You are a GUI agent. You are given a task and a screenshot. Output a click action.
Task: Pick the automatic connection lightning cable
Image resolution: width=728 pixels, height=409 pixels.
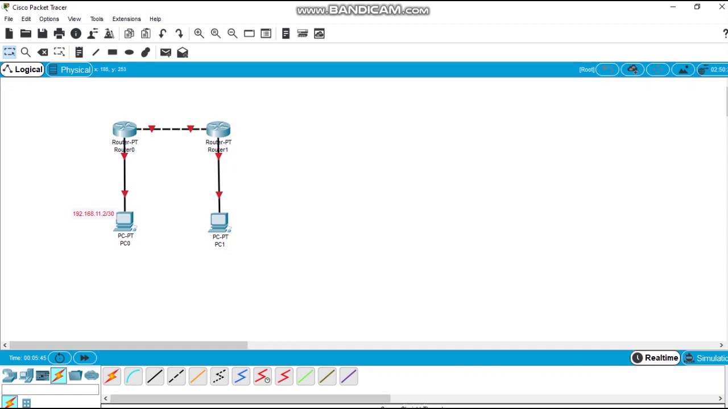(111, 376)
